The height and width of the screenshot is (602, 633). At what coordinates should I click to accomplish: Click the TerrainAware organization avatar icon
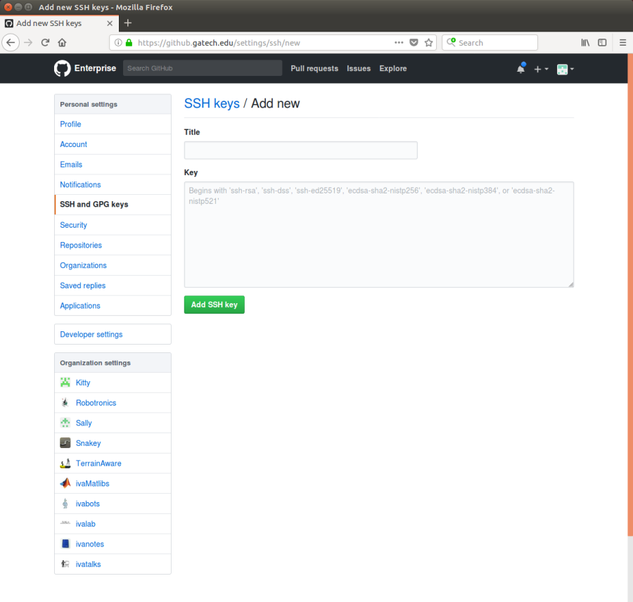click(64, 463)
